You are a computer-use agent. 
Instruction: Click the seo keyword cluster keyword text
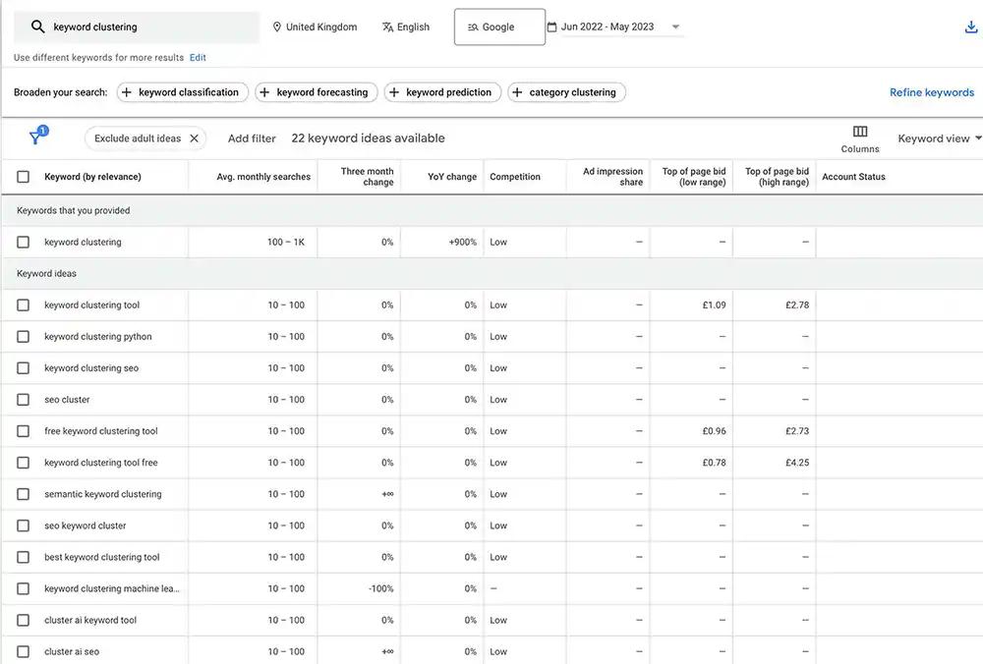(x=86, y=526)
